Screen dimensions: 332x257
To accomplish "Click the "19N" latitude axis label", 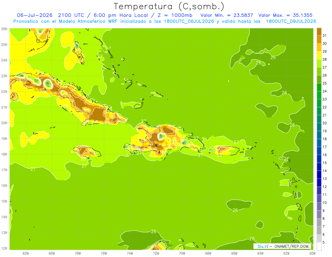I will pos(4,138).
